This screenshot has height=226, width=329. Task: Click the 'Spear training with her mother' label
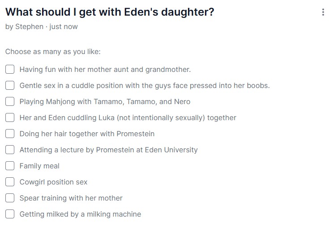tap(71, 198)
